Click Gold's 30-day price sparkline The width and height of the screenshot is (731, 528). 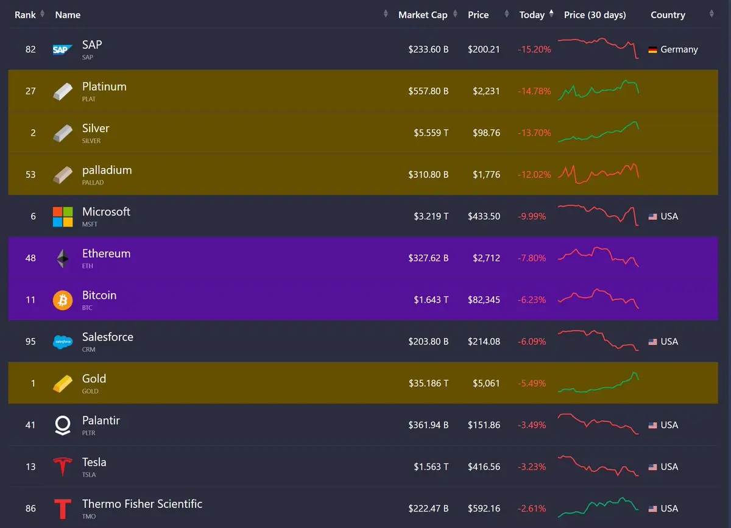[x=598, y=383]
